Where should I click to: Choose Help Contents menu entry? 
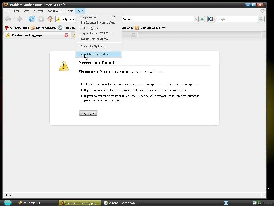pos(98,17)
